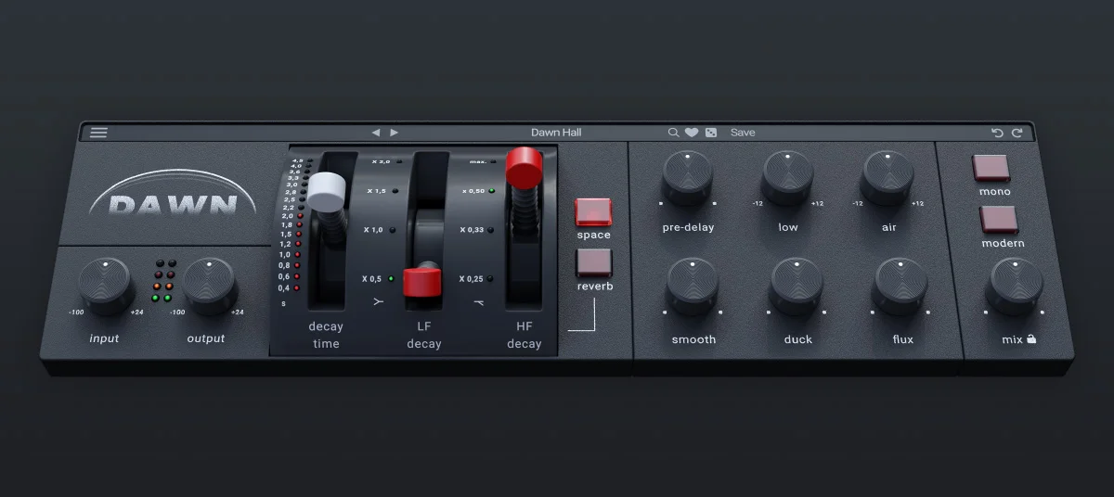
Task: Click the 1,0 decay time scale value
Action: click(x=284, y=254)
